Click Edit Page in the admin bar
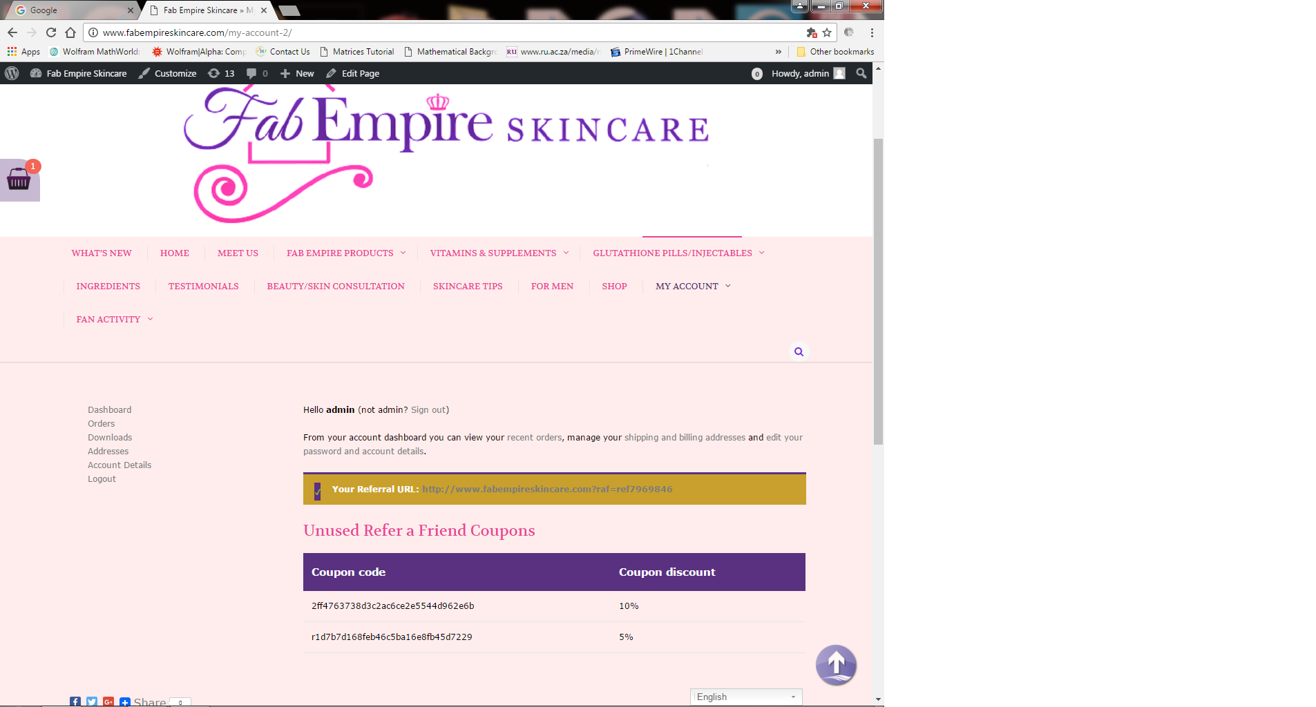The height and width of the screenshot is (707, 1316). pyautogui.click(x=352, y=73)
